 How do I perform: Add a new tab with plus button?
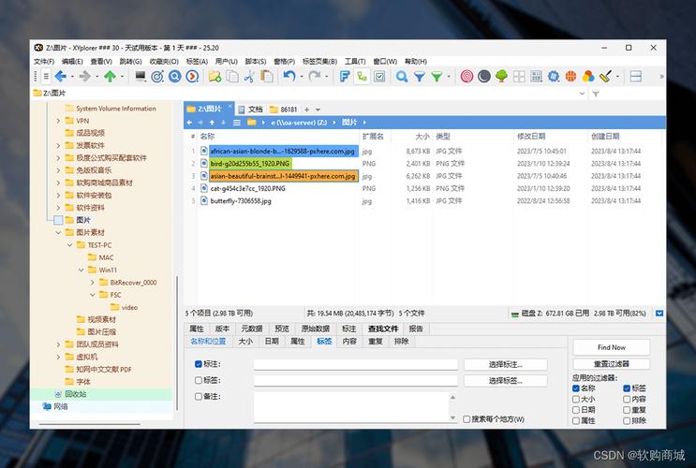(306, 110)
